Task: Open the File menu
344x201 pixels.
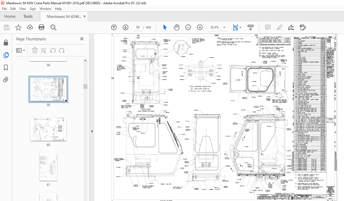Action: pyautogui.click(x=4, y=9)
